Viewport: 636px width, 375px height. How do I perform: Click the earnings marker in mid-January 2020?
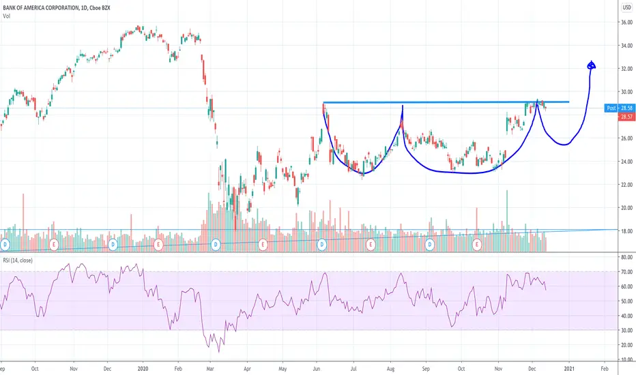pos(158,245)
